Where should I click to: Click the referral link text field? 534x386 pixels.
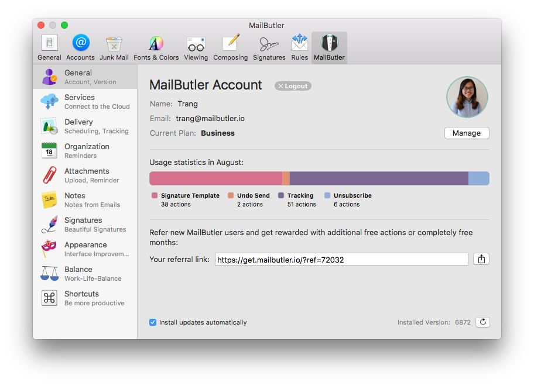tap(341, 260)
